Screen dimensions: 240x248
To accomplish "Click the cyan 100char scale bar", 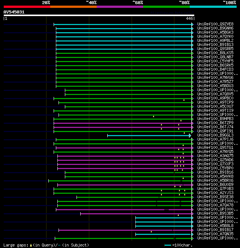I will pos(168,245).
